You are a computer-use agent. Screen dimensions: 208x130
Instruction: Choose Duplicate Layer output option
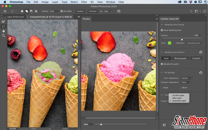tap(179, 101)
